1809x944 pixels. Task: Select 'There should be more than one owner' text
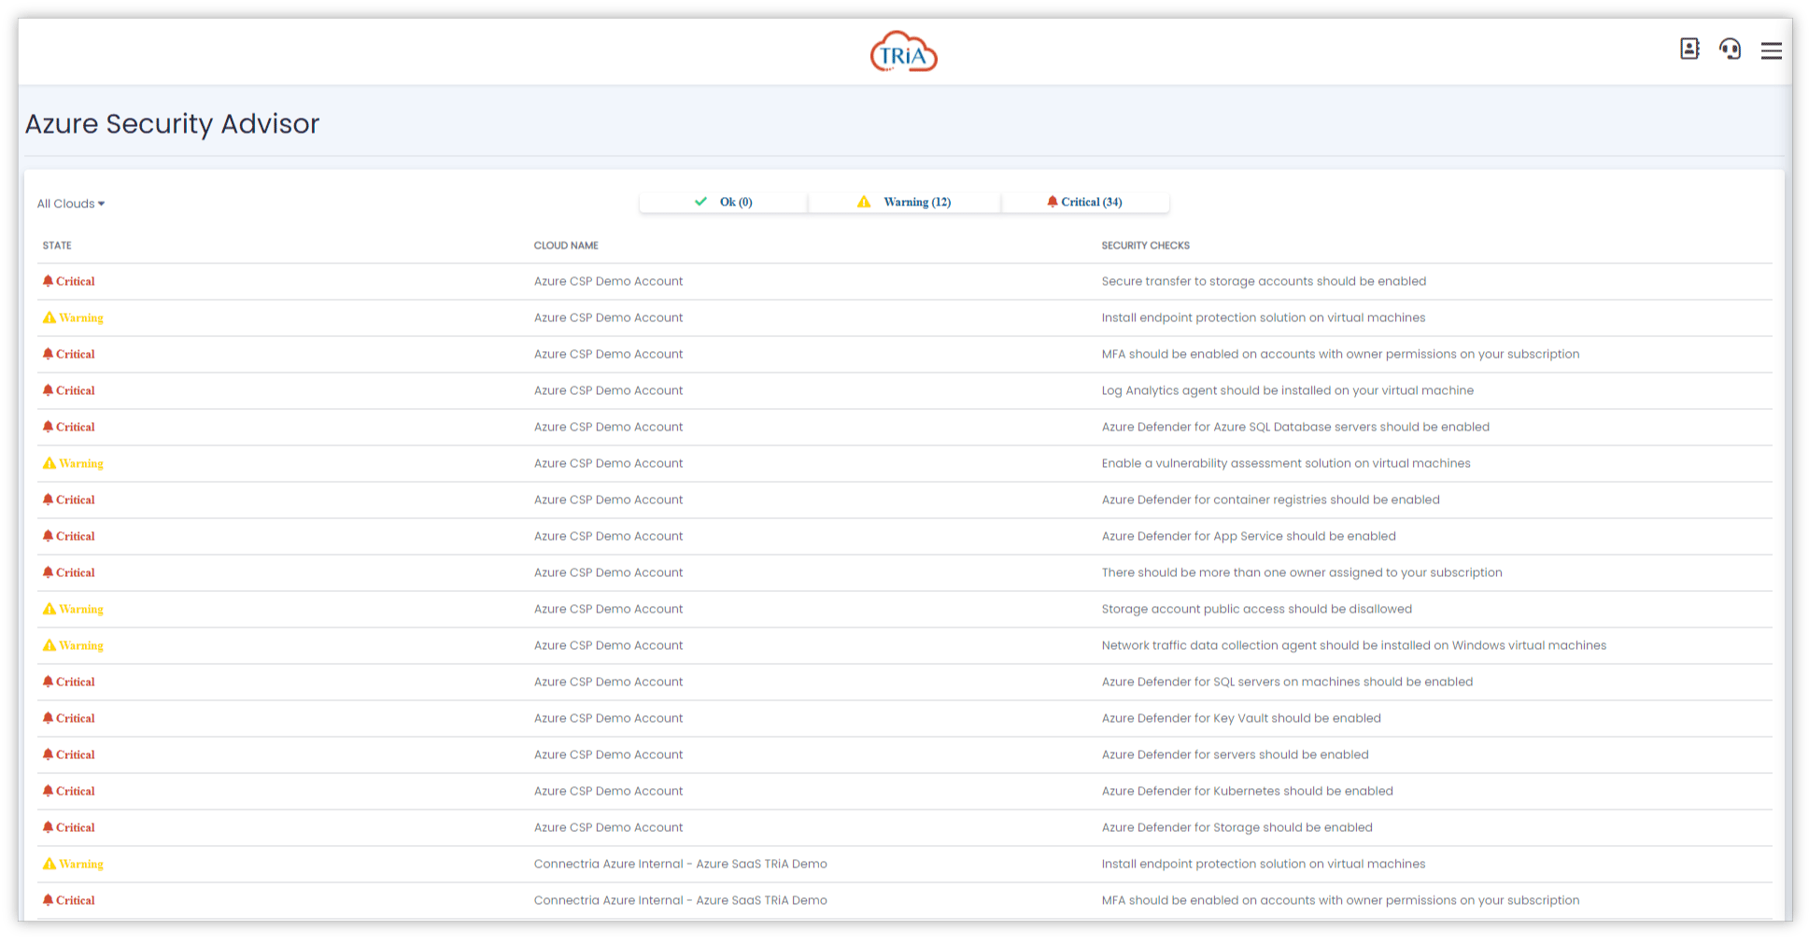pyautogui.click(x=1302, y=572)
